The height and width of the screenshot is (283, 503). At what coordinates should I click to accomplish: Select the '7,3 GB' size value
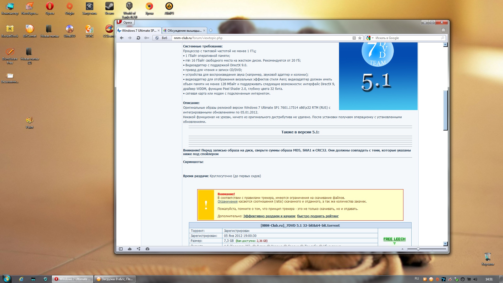[228, 241]
